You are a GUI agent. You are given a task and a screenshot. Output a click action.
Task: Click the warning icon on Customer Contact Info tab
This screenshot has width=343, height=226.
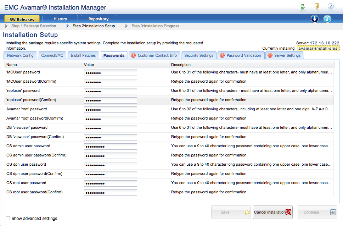tap(133, 55)
